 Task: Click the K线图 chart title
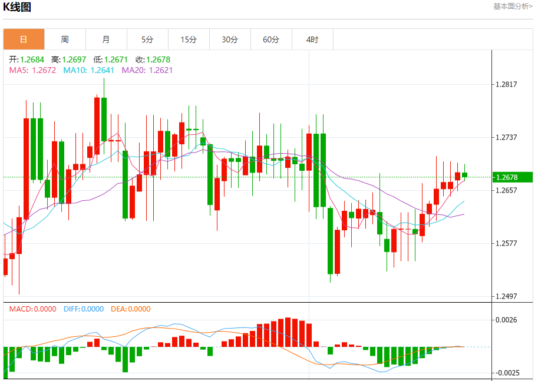tap(17, 7)
